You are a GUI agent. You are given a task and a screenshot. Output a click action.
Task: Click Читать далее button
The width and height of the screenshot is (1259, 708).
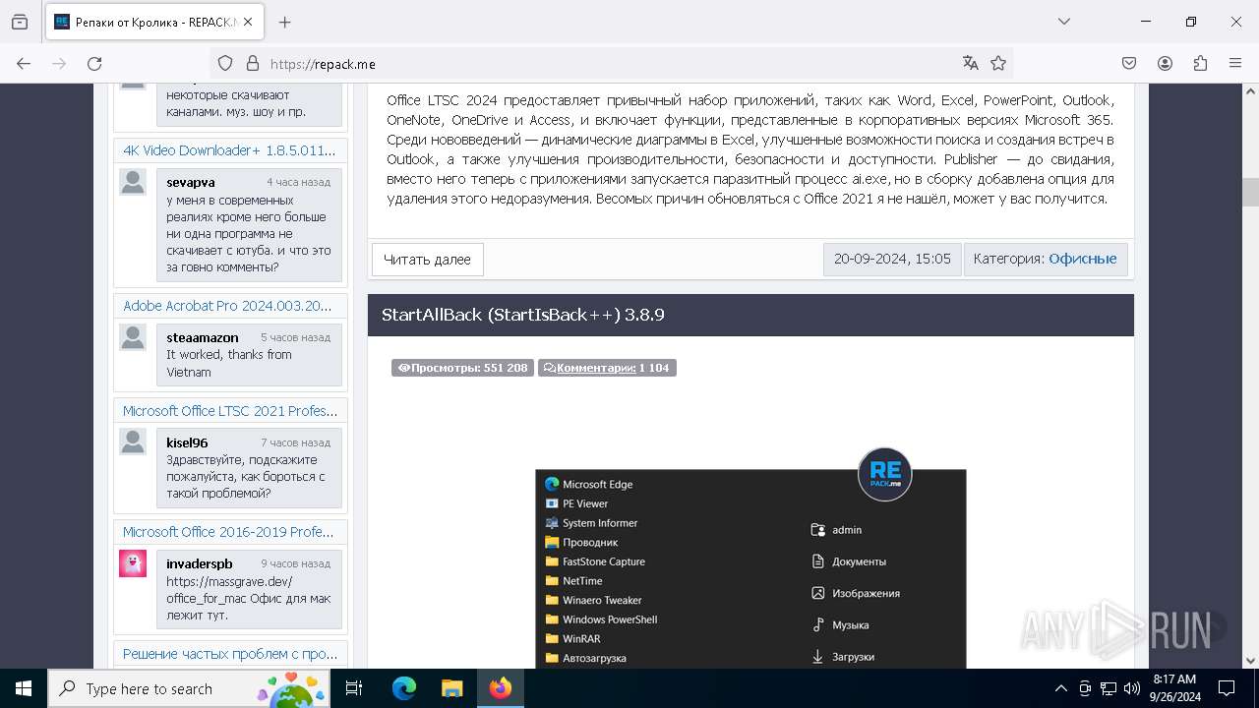(427, 260)
